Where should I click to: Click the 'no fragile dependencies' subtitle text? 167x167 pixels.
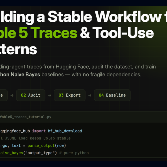click(112, 74)
